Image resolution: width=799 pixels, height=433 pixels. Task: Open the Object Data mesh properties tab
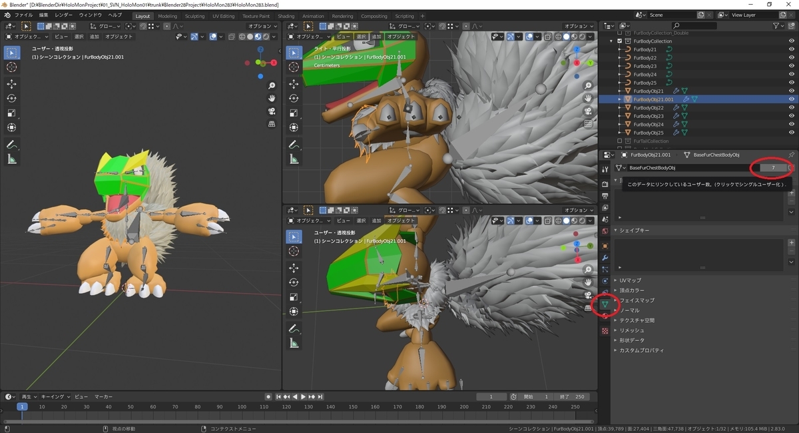[605, 304]
